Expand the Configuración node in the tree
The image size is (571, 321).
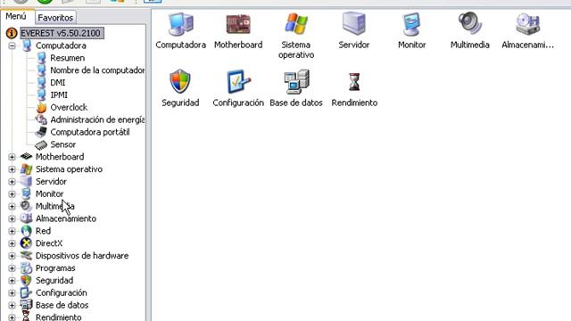point(12,293)
